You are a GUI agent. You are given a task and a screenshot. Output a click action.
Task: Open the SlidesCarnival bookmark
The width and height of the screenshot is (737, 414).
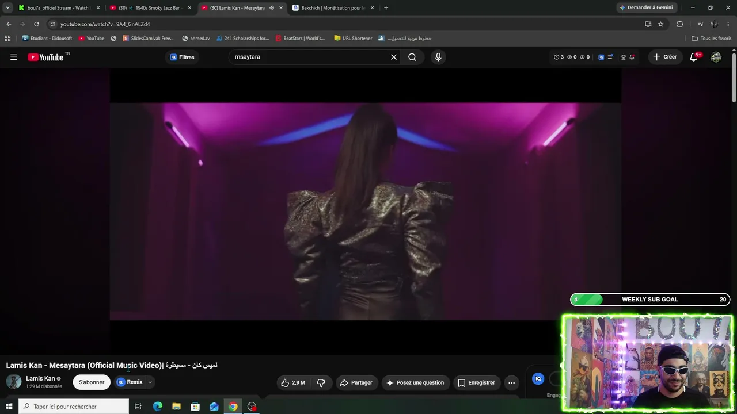(148, 39)
